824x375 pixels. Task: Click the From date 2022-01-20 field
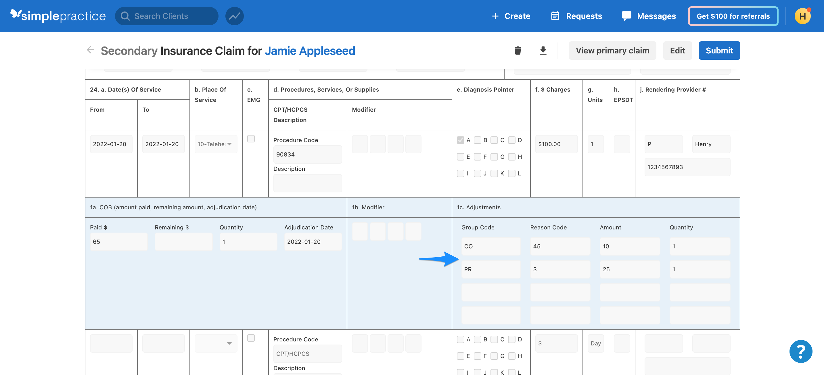[x=111, y=144]
